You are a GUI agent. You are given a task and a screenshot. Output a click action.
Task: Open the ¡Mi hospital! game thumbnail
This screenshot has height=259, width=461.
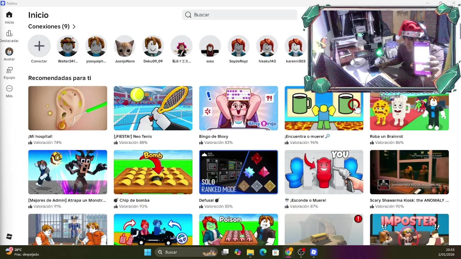[68, 108]
